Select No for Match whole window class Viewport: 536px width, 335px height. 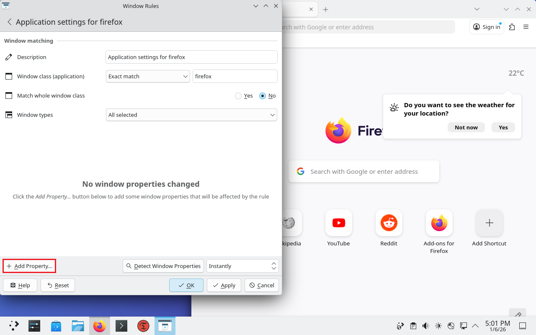[x=263, y=96]
